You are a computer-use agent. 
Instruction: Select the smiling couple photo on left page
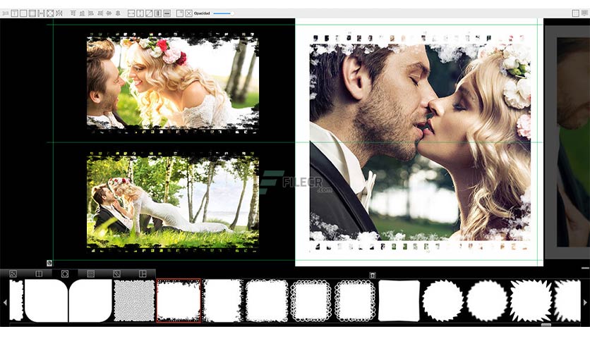173,82
